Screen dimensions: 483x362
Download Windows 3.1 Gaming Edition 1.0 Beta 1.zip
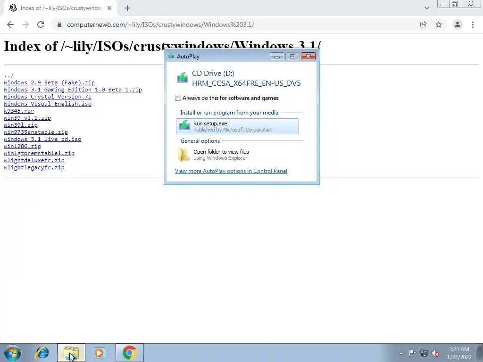(x=73, y=90)
